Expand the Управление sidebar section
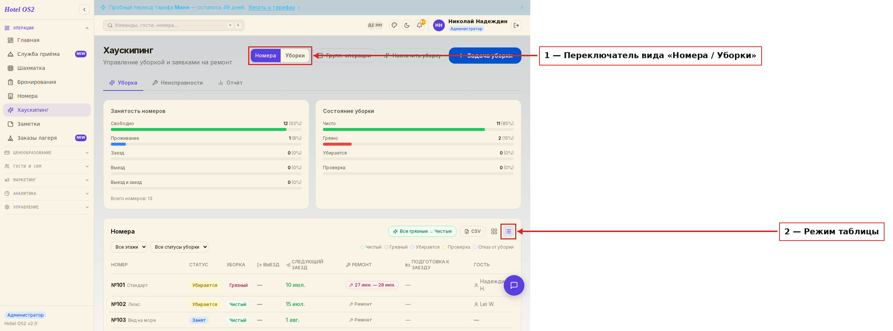The image size is (893, 331). click(47, 207)
